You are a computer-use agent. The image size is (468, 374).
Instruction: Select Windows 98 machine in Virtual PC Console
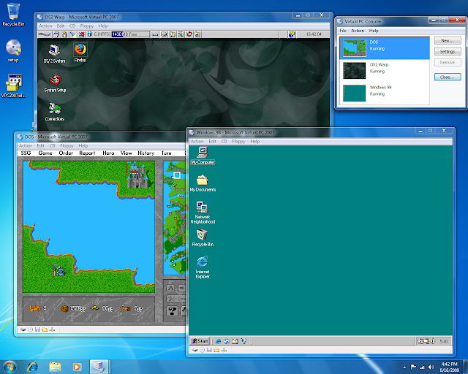[x=385, y=93]
